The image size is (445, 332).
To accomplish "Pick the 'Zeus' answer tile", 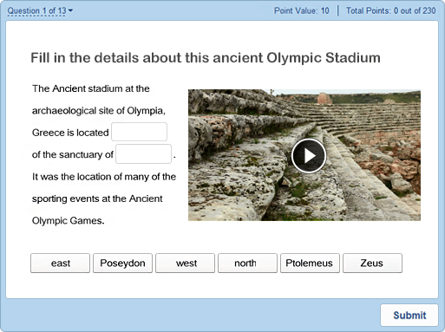I will tap(372, 264).
